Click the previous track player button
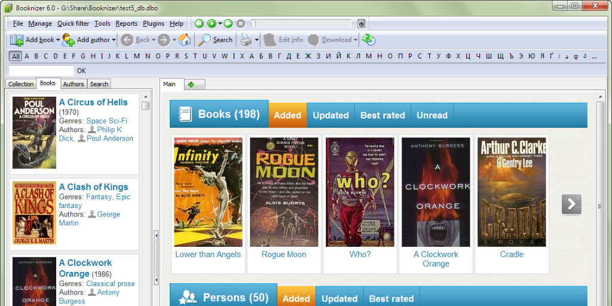The image size is (612, 306). pyautogui.click(x=199, y=24)
